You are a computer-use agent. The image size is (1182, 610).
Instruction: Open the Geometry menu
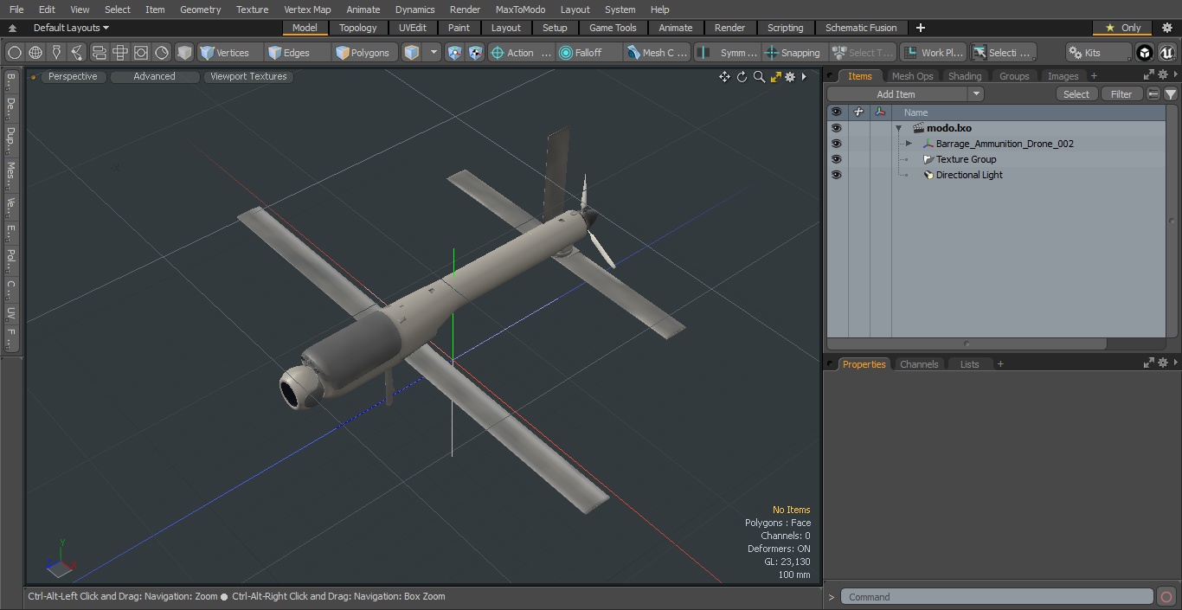tap(200, 10)
